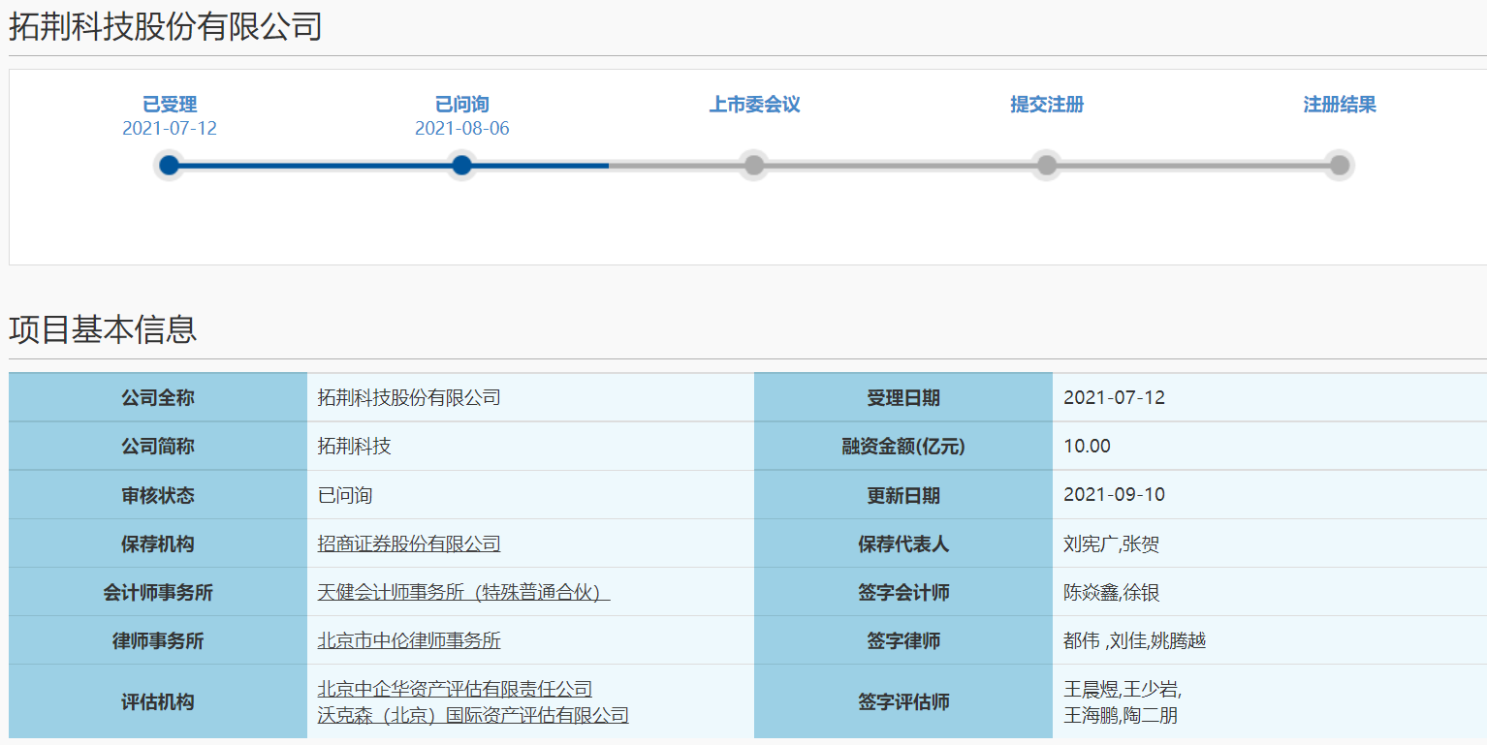Screen dimensions: 1487x745
Task: Click the 审核状态 header cell
Action: point(158,495)
